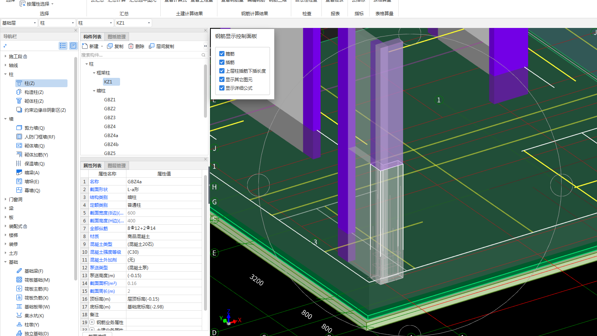This screenshot has width=597, height=336.
Task: Click the 复制 (Copy) icon
Action: 110,46
